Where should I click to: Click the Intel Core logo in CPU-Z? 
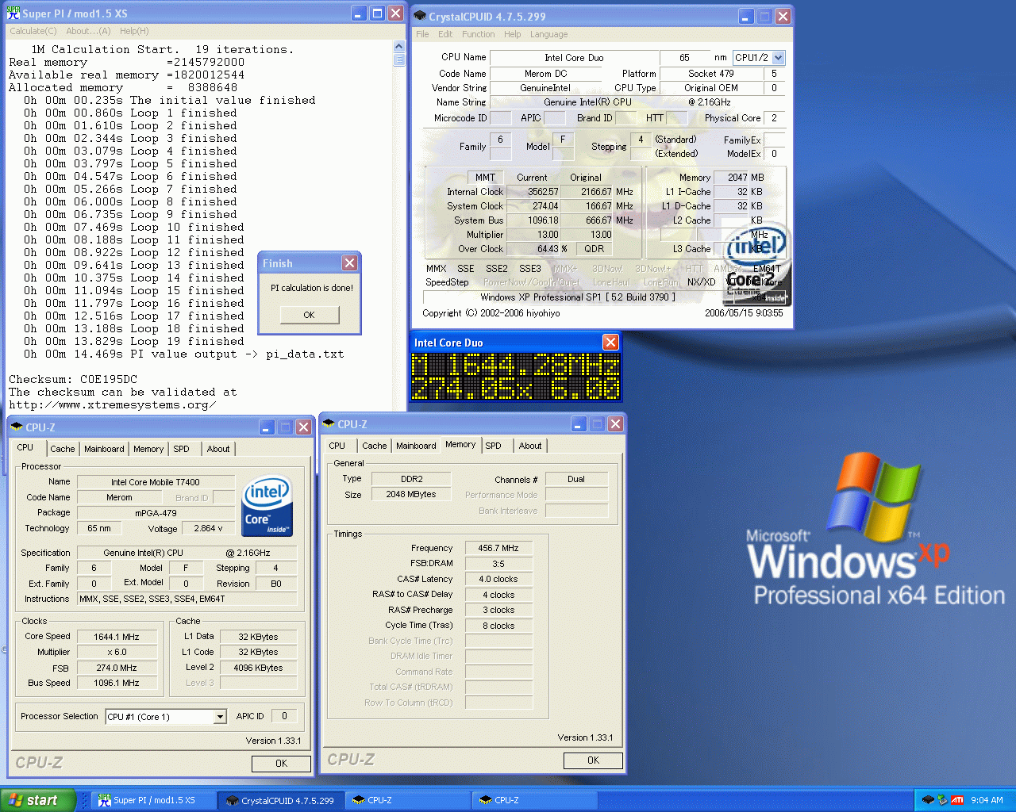pos(267,505)
